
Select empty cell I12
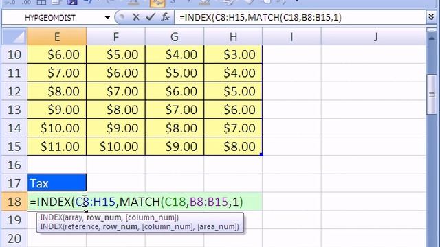coord(291,91)
